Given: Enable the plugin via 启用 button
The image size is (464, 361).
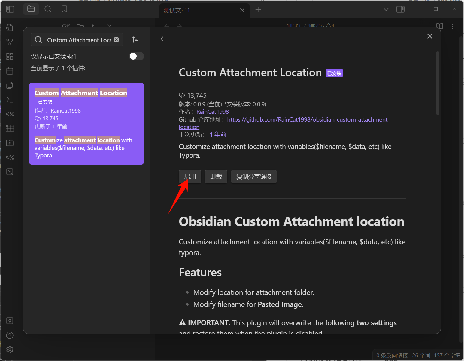Looking at the screenshot, I should tap(190, 177).
